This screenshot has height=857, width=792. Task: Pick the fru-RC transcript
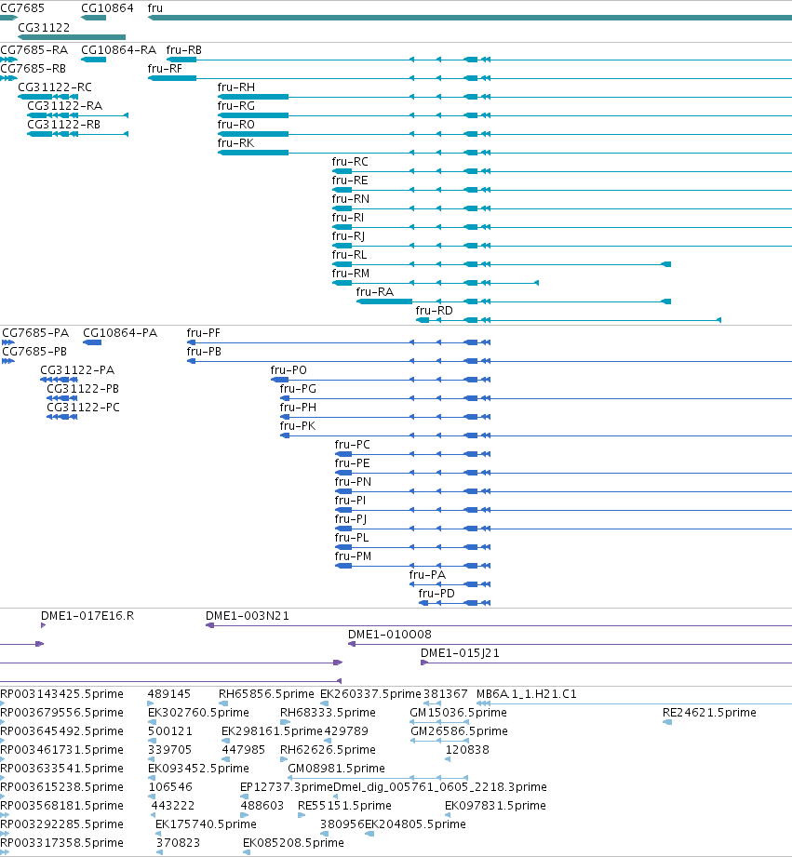pos(350,161)
